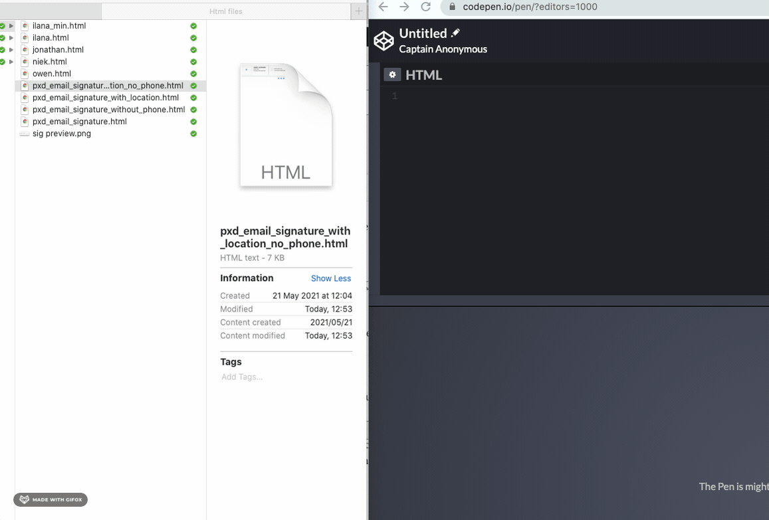Click the Add Tags field
The width and height of the screenshot is (769, 520).
point(242,377)
